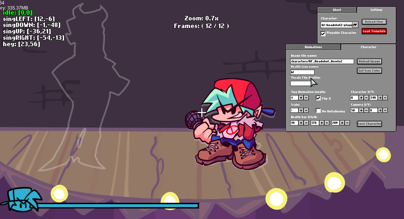Screen dimensions: 404x219
Task: Decrease Character Y value 340 with minus
Action: pyautogui.click(x=385, y=98)
